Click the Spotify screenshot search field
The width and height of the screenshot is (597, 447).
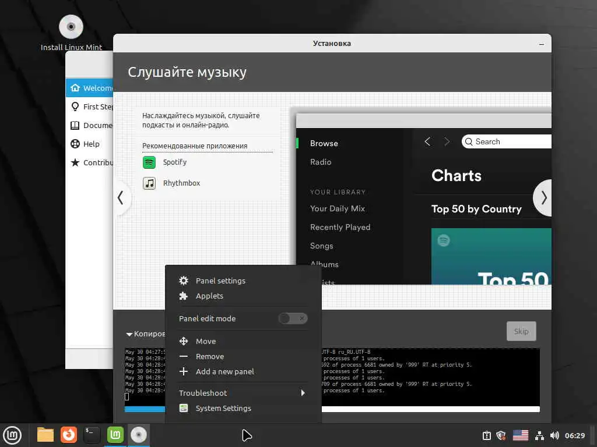[507, 141]
